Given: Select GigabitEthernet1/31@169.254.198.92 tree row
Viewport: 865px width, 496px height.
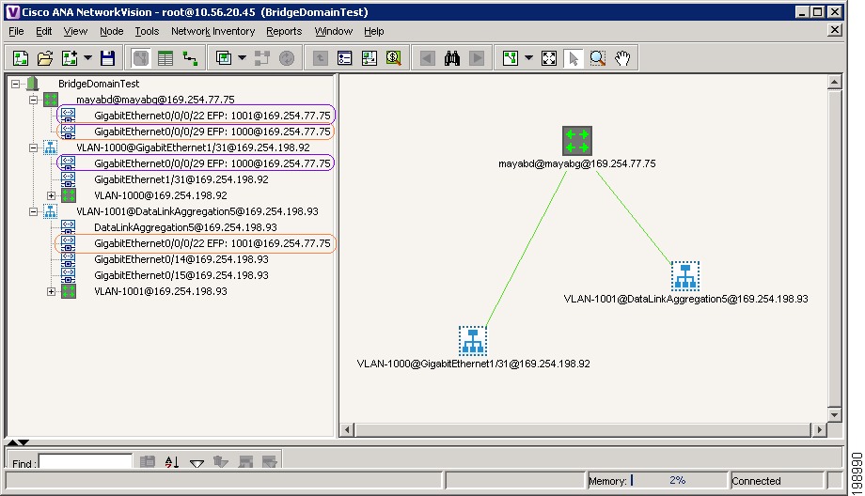Looking at the screenshot, I should (x=181, y=179).
